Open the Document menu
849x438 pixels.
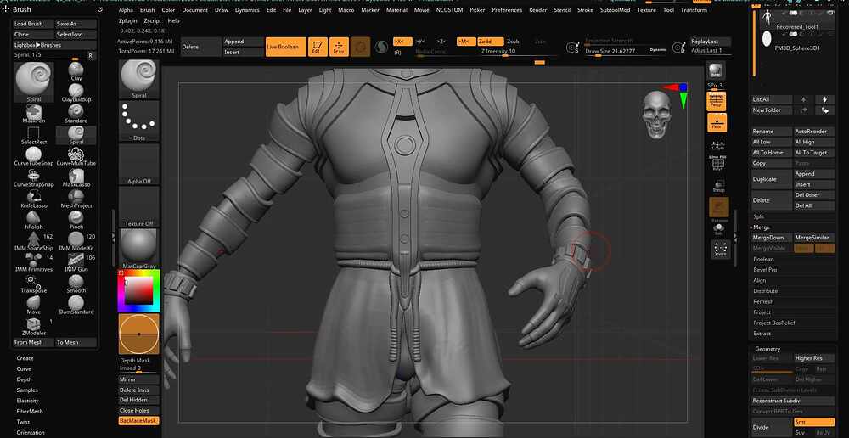[x=195, y=9]
